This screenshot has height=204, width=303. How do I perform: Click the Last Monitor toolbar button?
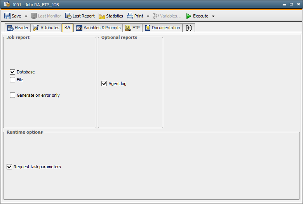tap(46, 16)
